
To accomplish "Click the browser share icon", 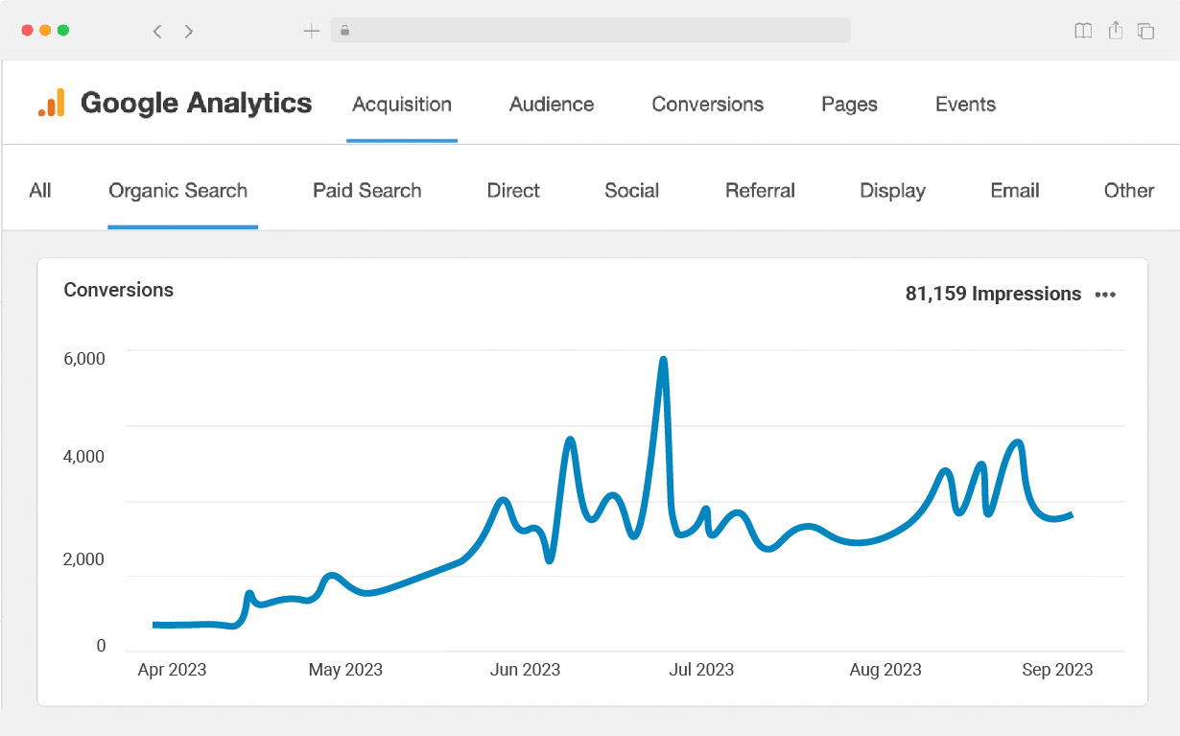I will click(1115, 31).
